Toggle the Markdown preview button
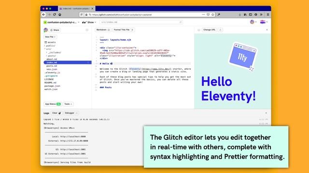The image size is (309, 173). (x=103, y=30)
